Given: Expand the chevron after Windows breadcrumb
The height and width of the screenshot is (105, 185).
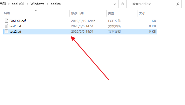Looking at the screenshot, I should [47, 4].
